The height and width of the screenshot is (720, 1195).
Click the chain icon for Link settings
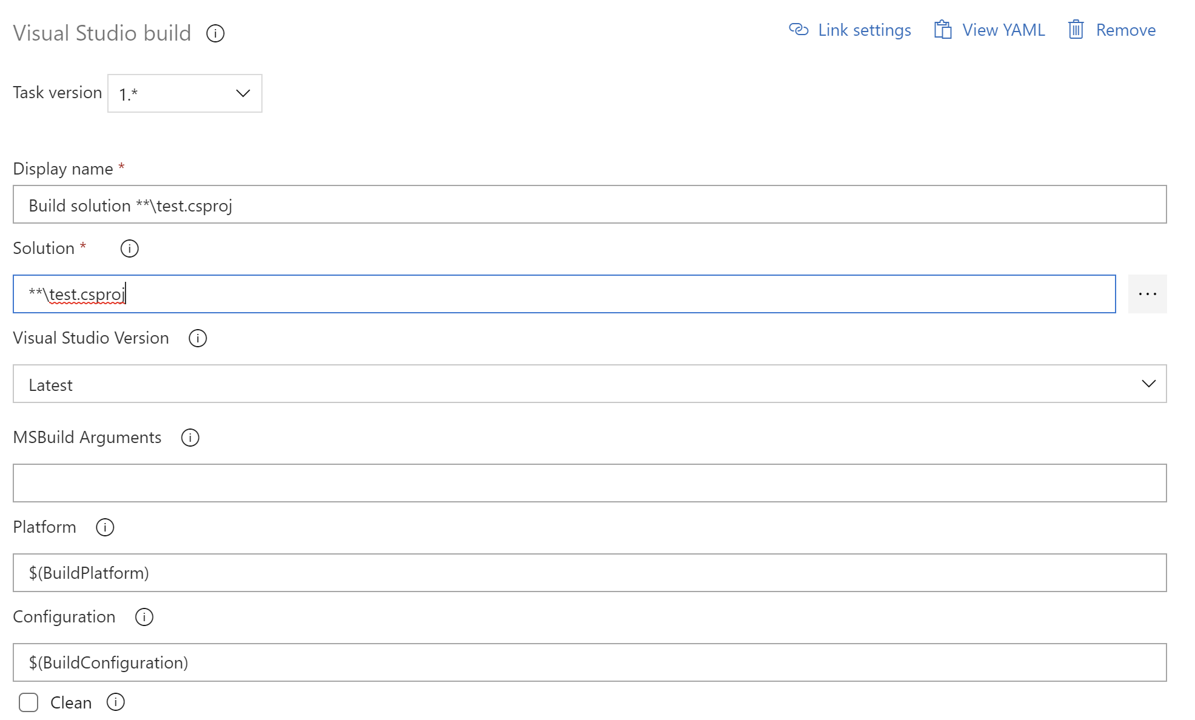click(798, 30)
